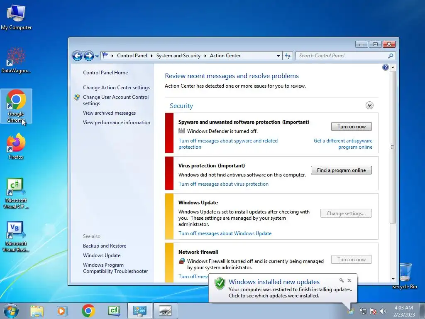Open Visual C# from the taskbar
425x319 pixels.
[114, 311]
